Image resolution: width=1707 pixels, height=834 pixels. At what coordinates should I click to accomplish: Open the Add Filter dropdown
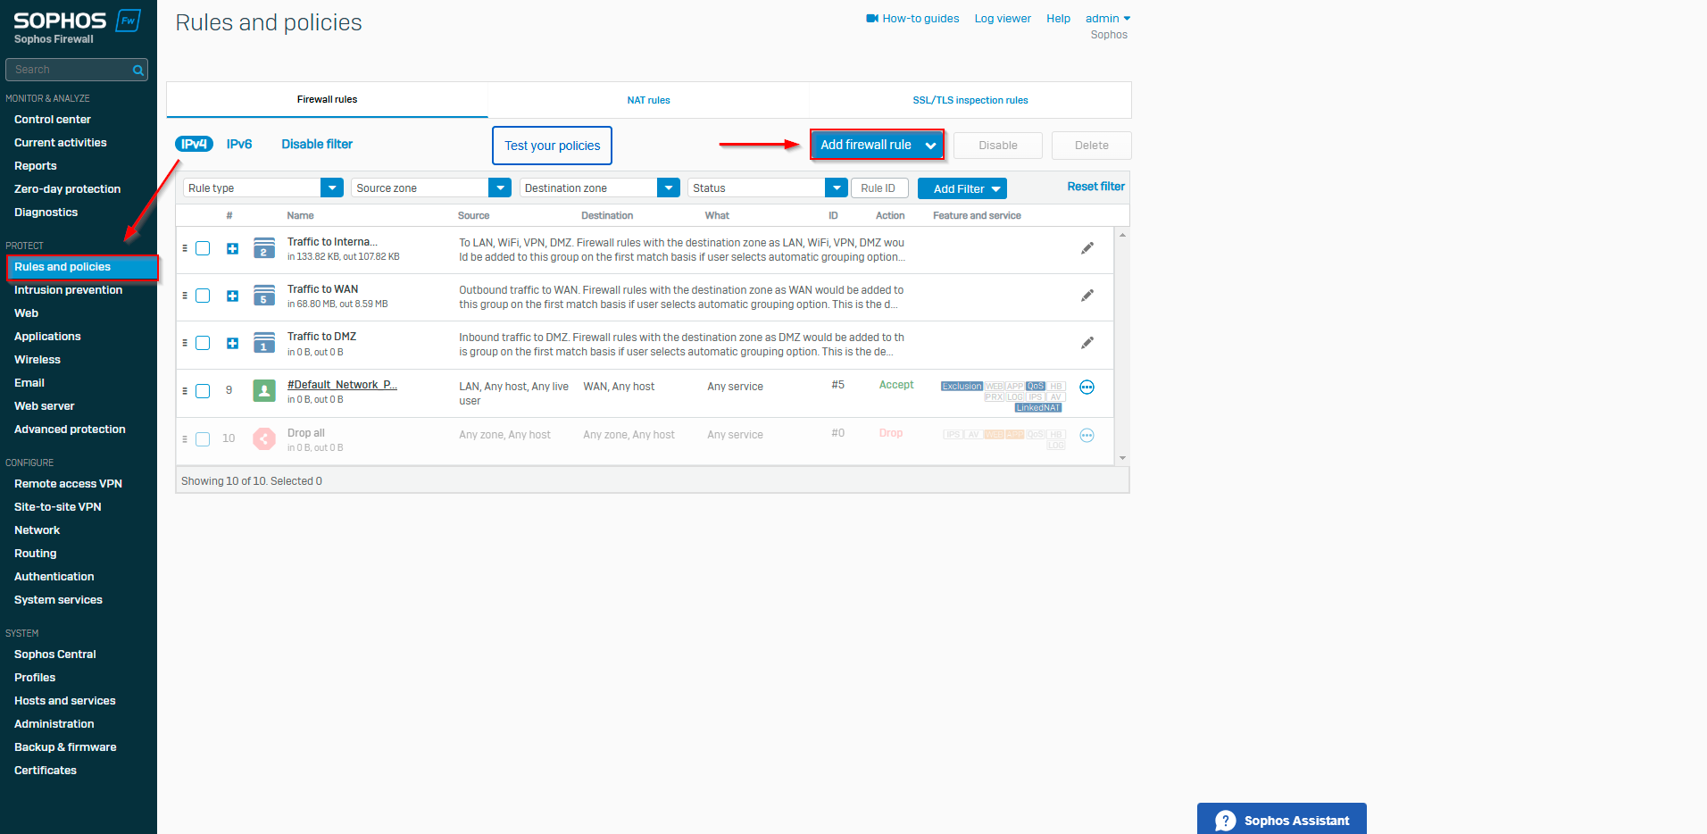pos(962,188)
